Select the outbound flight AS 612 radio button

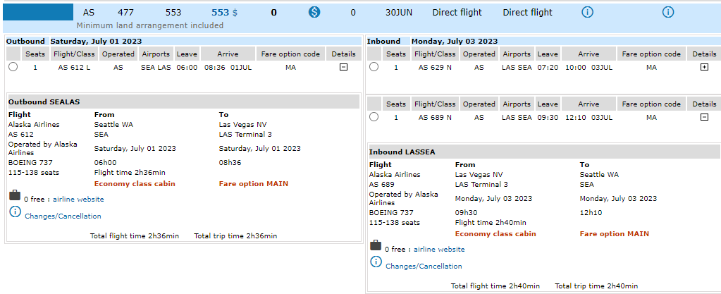[13, 67]
